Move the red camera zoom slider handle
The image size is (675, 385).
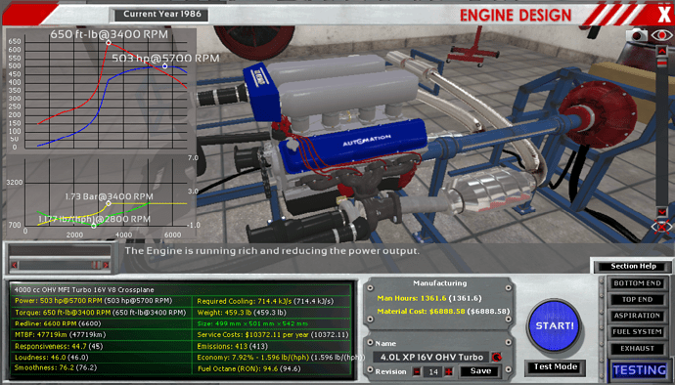point(661,63)
